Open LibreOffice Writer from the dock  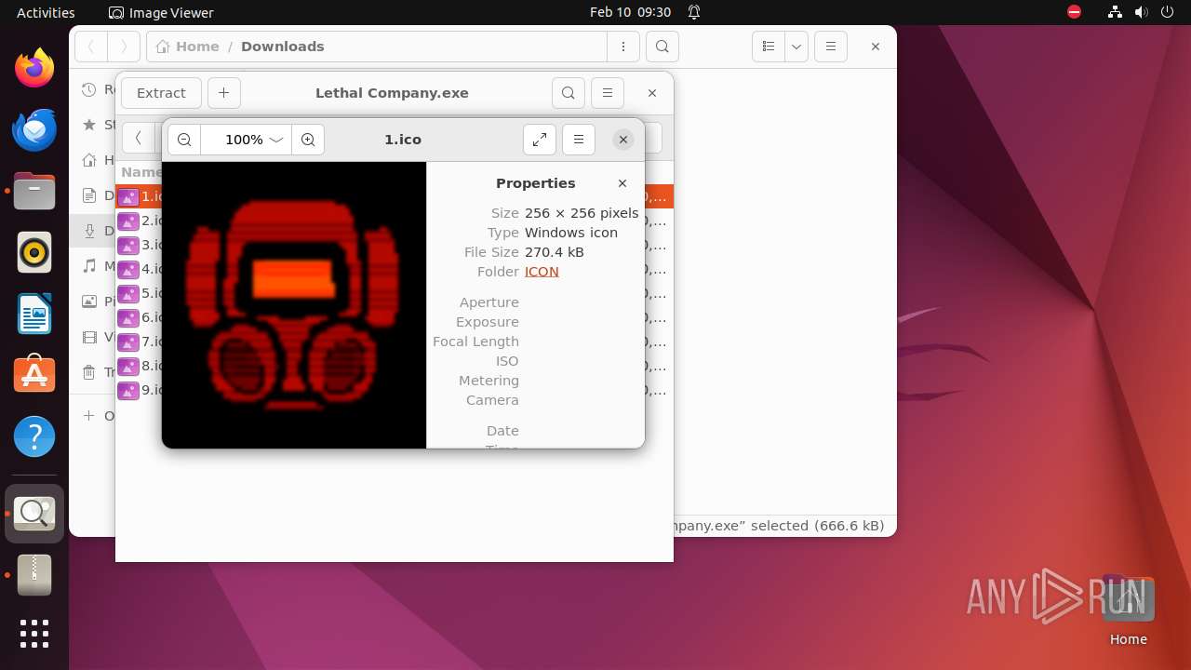[x=34, y=314]
